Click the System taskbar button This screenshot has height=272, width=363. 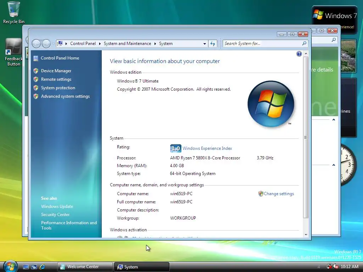pyautogui.click(x=142, y=267)
